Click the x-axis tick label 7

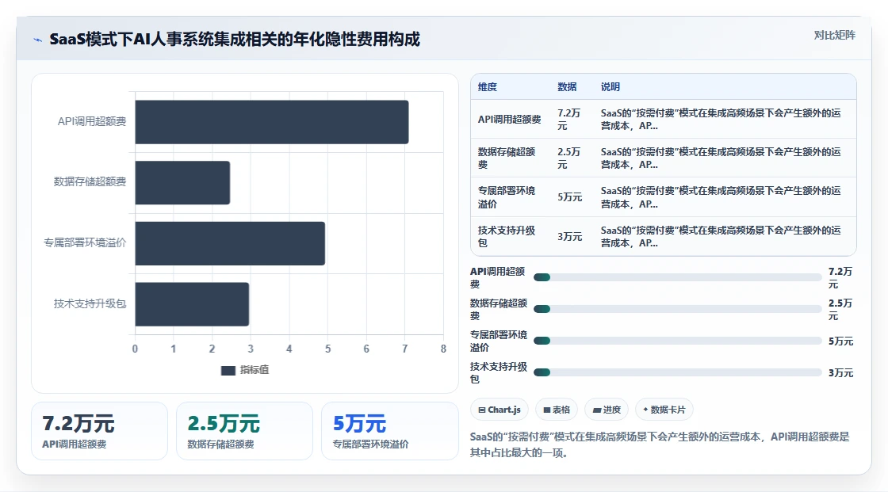[x=405, y=349]
